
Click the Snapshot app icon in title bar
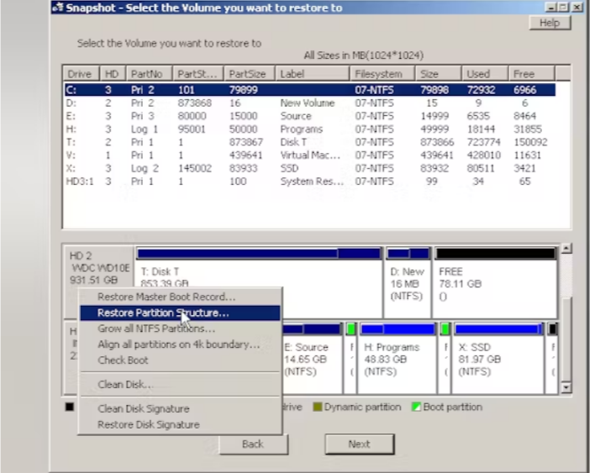click(55, 8)
